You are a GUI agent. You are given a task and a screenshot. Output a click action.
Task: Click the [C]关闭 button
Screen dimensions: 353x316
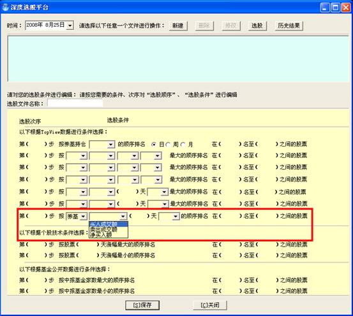tap(210, 305)
